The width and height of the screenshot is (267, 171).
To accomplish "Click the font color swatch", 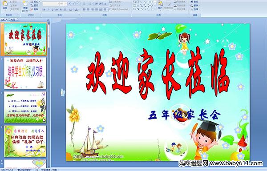I will [76, 10].
